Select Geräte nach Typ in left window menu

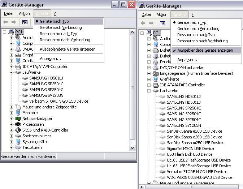pyautogui.click(x=69, y=21)
